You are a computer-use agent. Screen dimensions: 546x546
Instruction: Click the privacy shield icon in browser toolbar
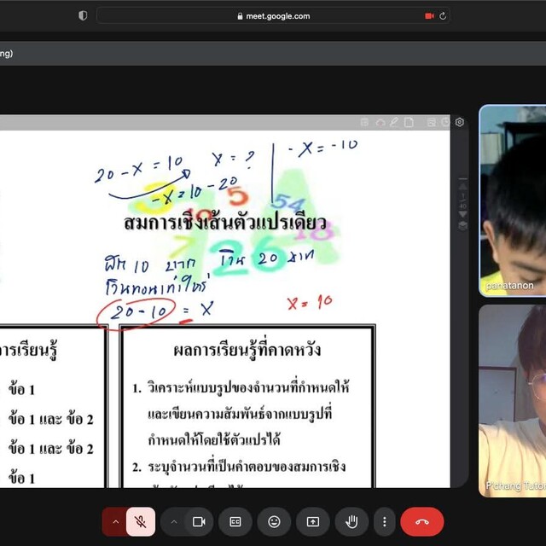tap(83, 15)
